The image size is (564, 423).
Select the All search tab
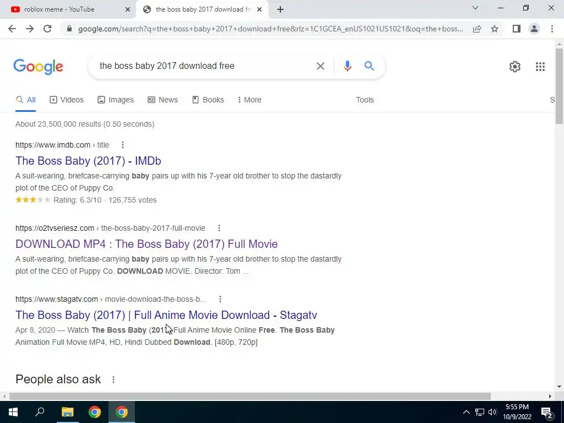point(25,100)
